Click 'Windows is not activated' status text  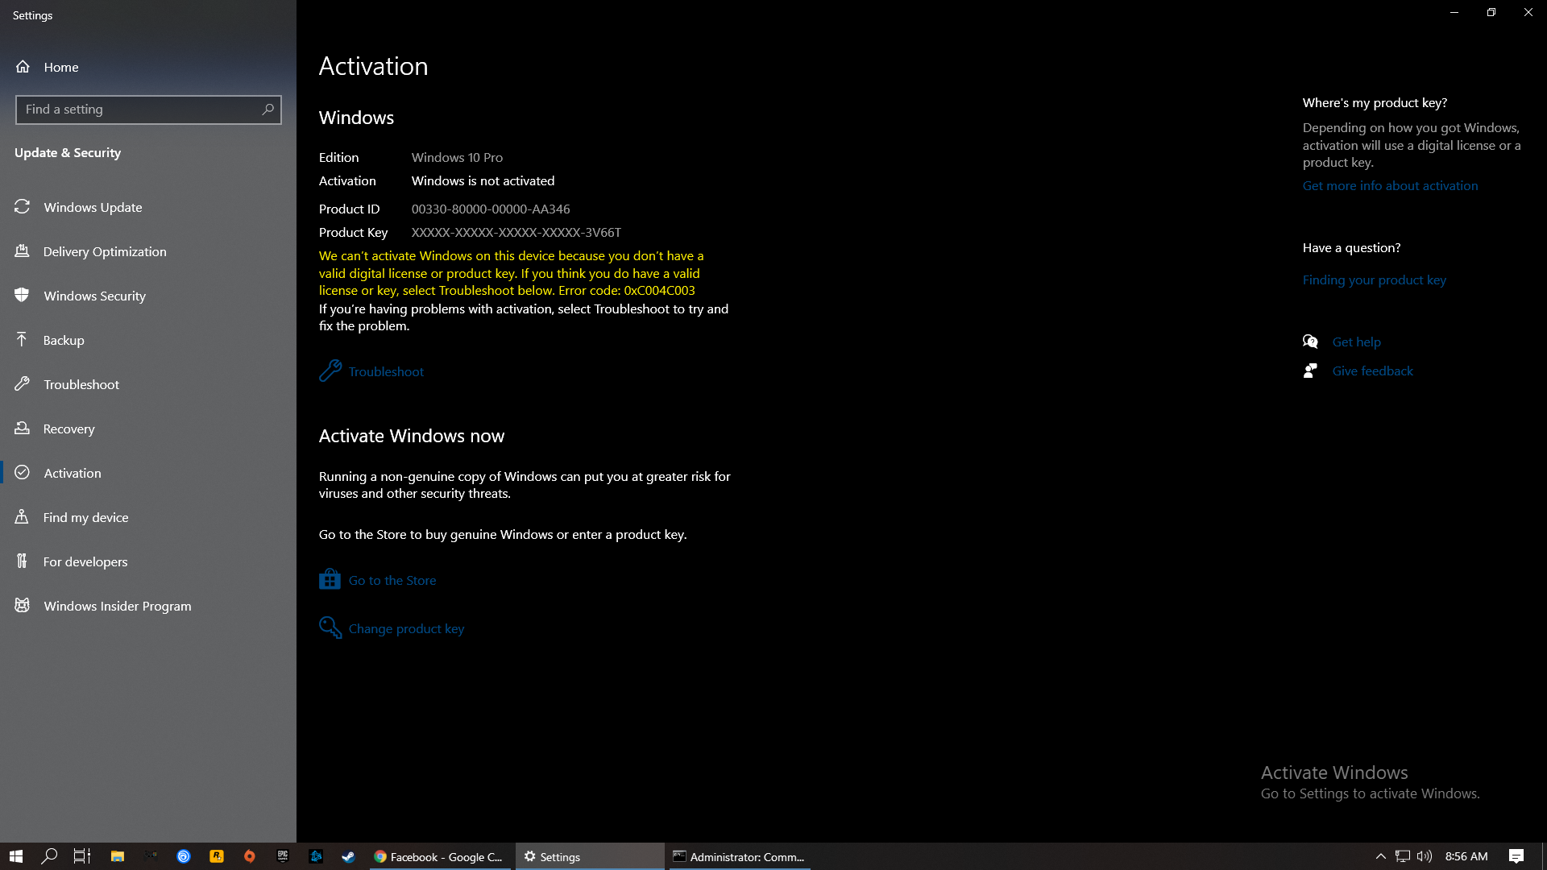483,180
